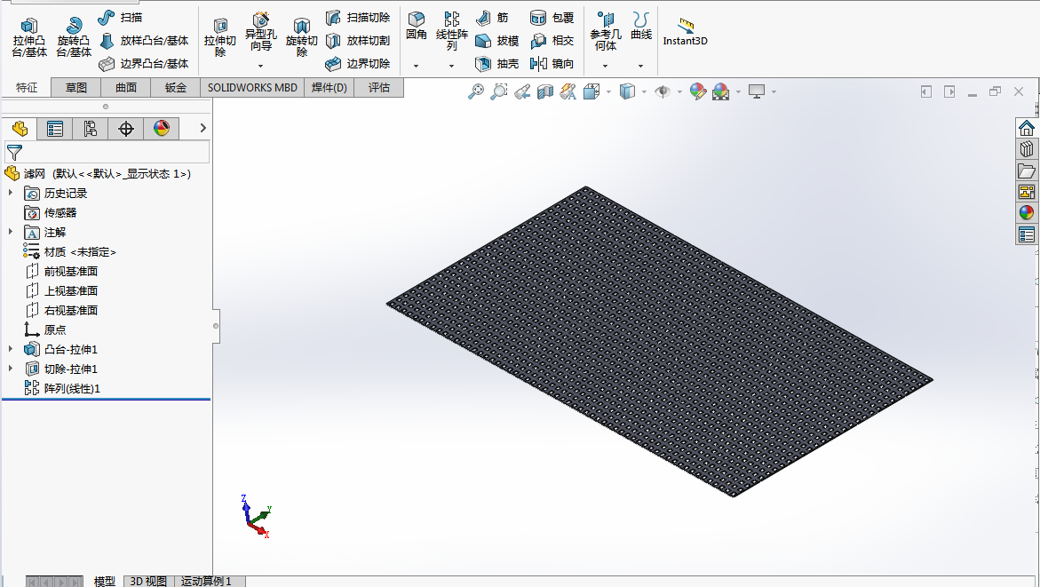Pick the Boundary Boss/Base (边界凸台/基体) tool
Viewport: 1040px width, 587px height.
144,64
